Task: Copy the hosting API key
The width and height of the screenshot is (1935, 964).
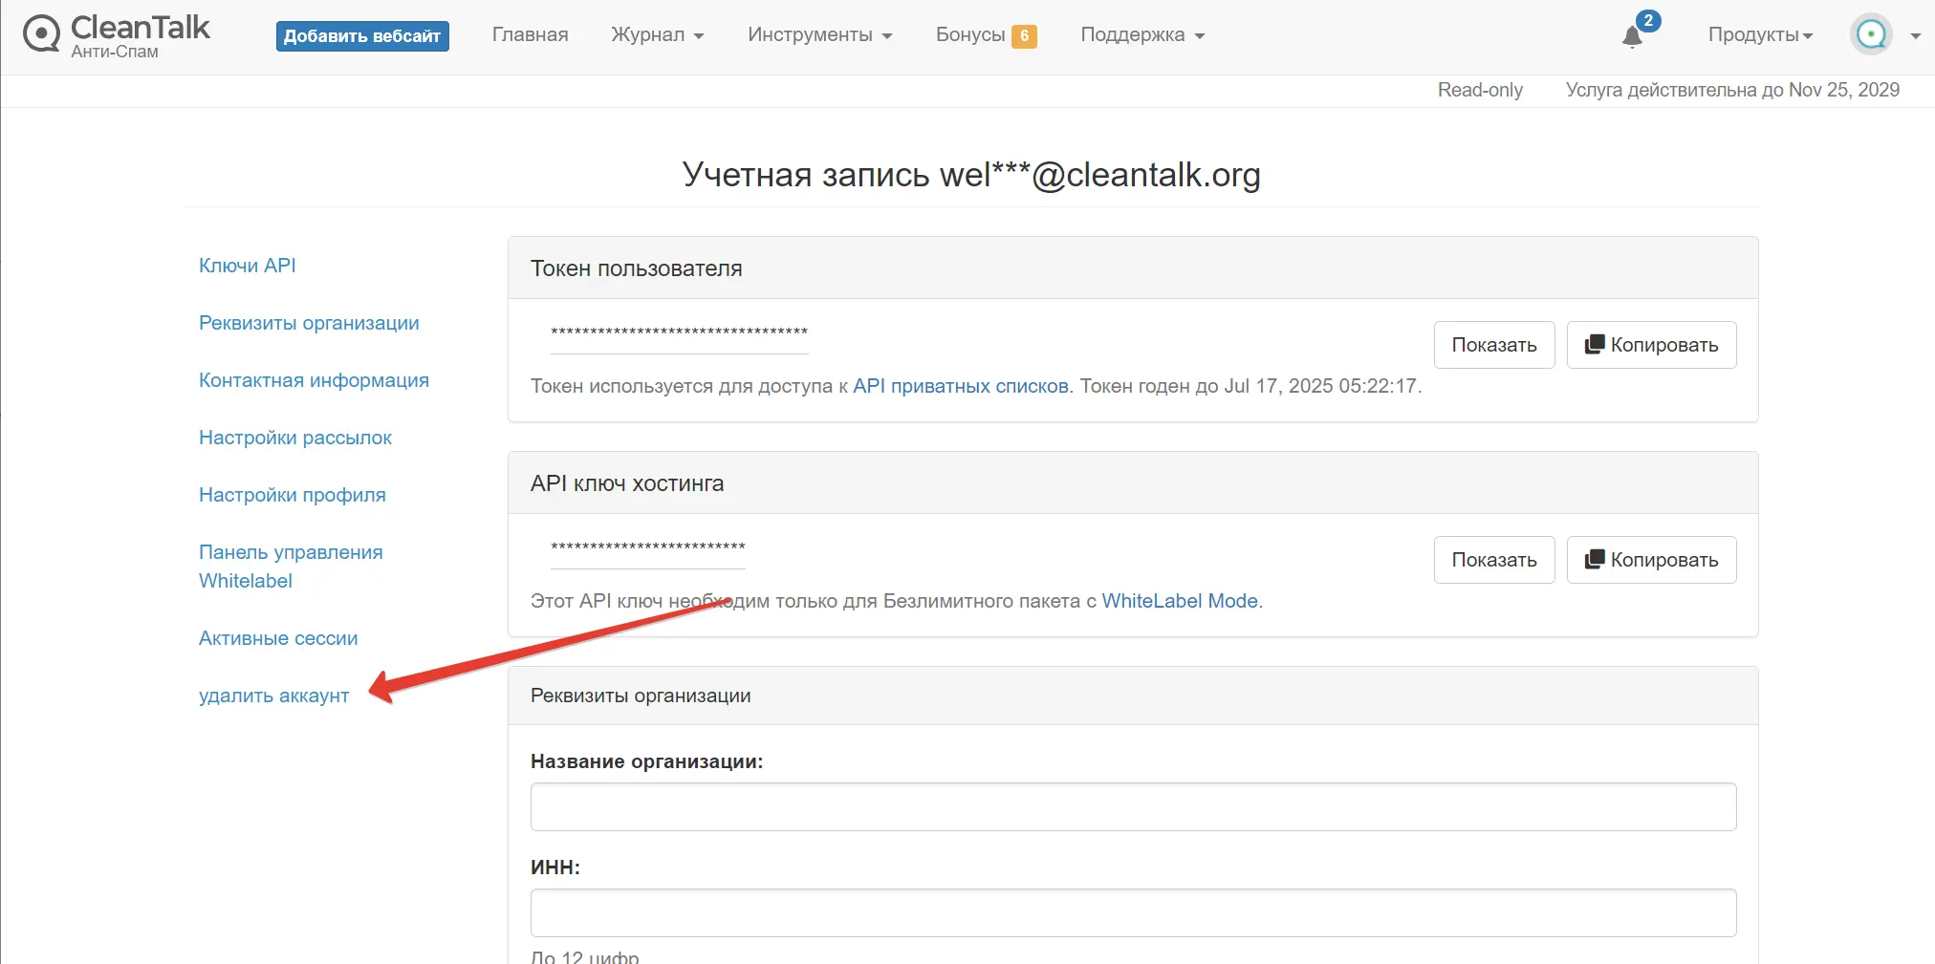Action: click(1651, 560)
